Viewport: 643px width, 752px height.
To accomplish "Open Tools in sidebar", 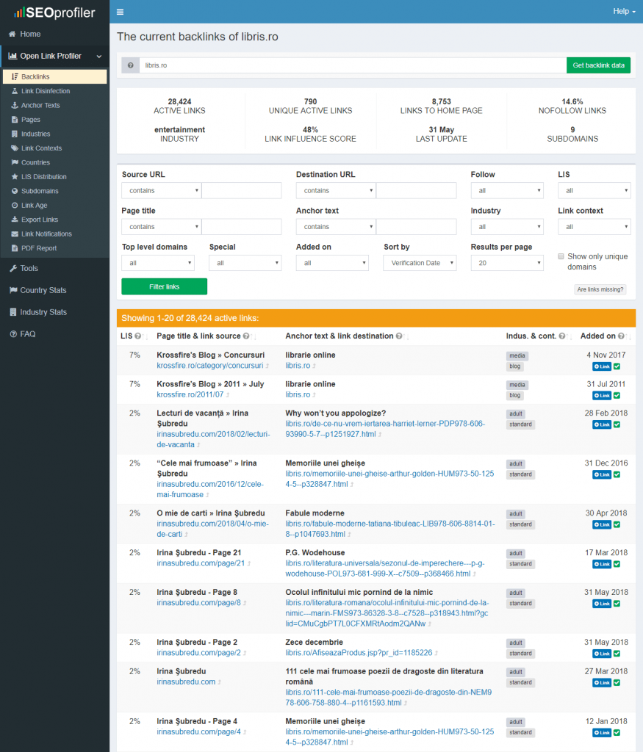I will (29, 269).
